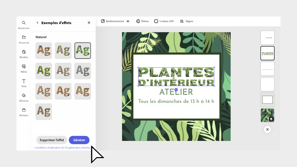
Task: Open the Rechercher search icon
Action: pyautogui.click(x=24, y=23)
